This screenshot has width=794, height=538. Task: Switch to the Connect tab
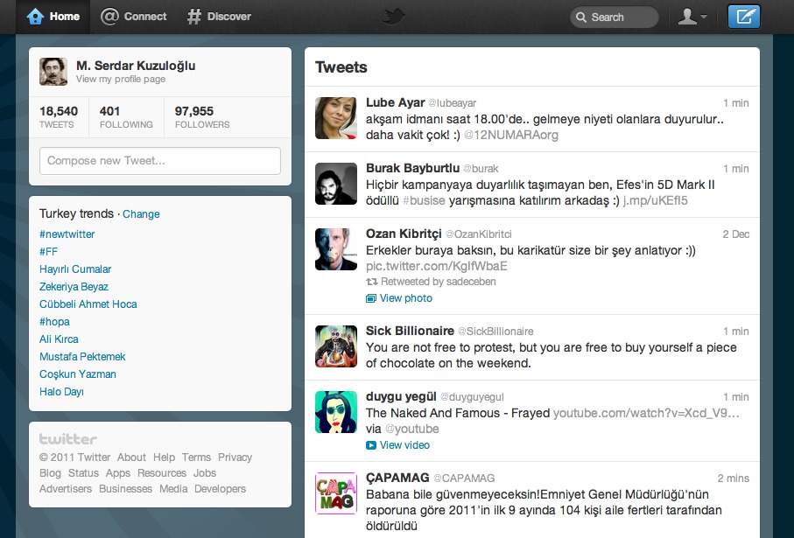pyautogui.click(x=134, y=17)
